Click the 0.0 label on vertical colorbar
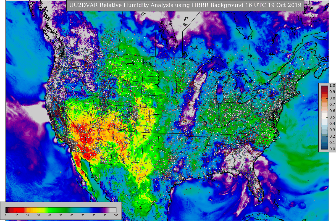The image size is (336, 221). coord(332,149)
